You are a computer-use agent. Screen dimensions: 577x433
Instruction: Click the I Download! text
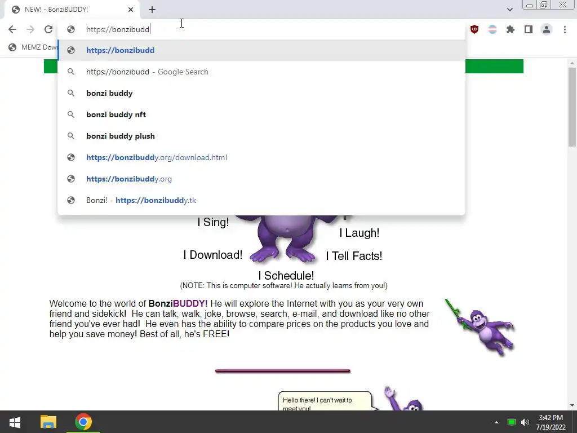[x=212, y=255]
